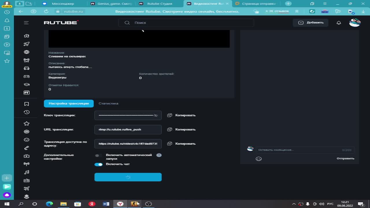Click the stream key field
This screenshot has width=370, height=208.
click(x=128, y=115)
